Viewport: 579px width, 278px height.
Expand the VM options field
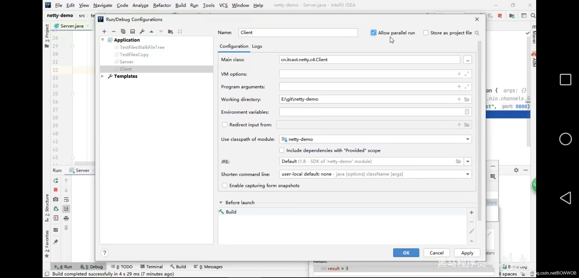click(x=467, y=74)
